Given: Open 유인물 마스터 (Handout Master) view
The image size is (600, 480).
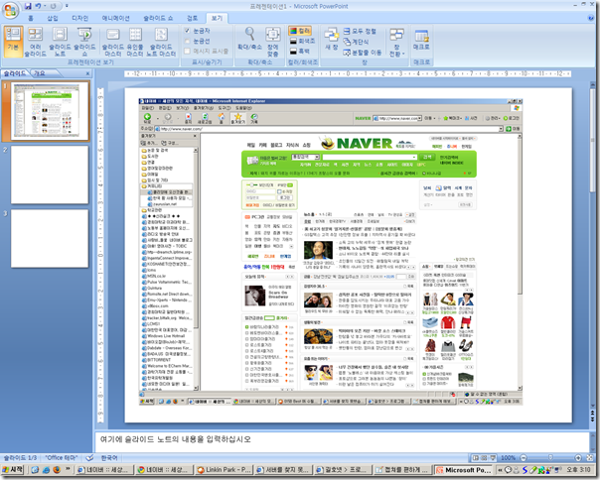Looking at the screenshot, I should point(135,42).
